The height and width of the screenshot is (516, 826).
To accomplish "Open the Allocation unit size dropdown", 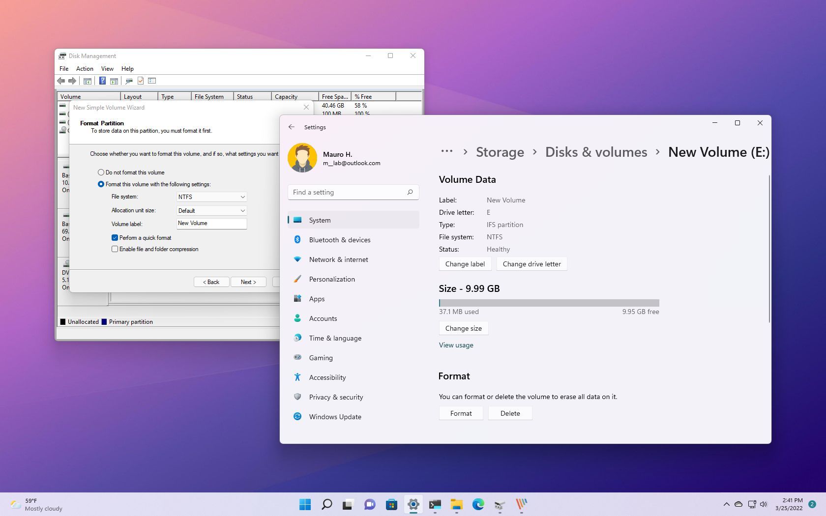I will click(211, 210).
